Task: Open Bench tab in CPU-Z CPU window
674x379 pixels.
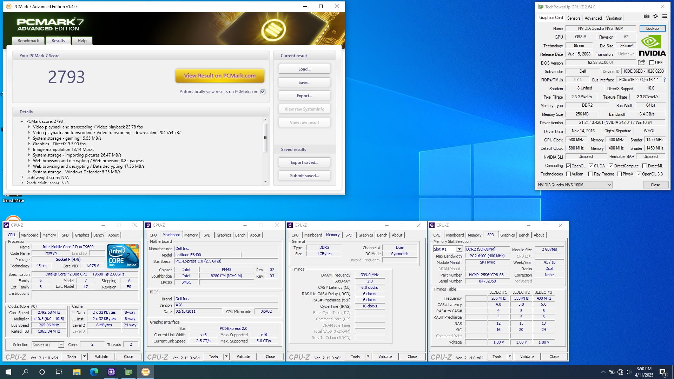Action: (x=98, y=235)
